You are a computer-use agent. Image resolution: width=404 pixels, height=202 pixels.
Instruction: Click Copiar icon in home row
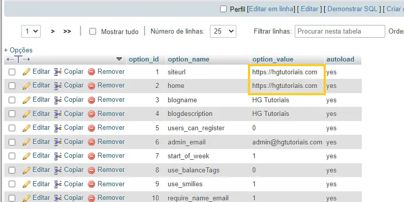[58, 85]
